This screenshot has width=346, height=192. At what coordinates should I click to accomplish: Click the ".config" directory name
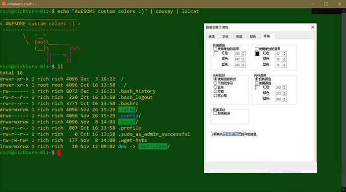pos(128,115)
